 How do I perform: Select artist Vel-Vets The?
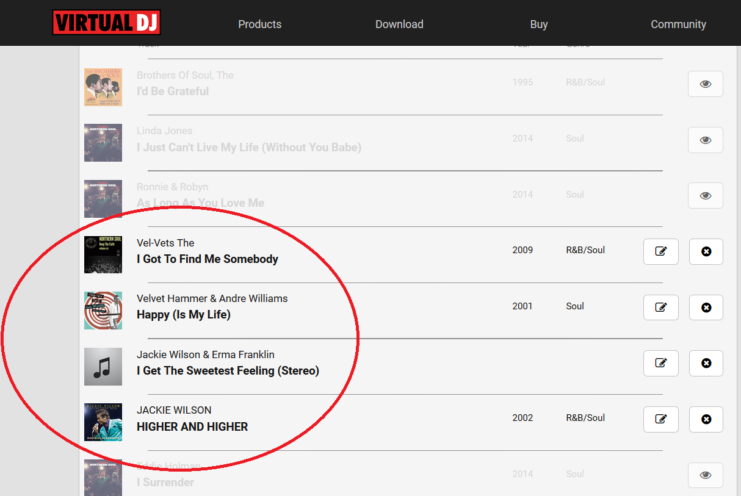(165, 243)
